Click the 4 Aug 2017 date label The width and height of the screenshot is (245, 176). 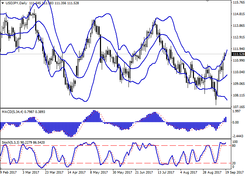[188, 172]
